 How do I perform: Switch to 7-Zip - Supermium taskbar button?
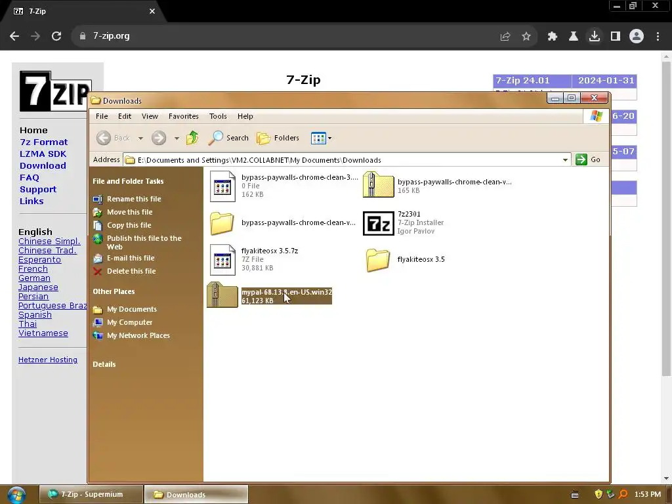[91, 494]
